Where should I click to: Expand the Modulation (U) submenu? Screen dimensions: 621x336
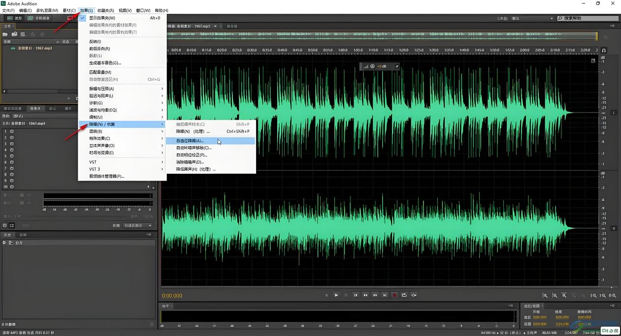pos(122,117)
